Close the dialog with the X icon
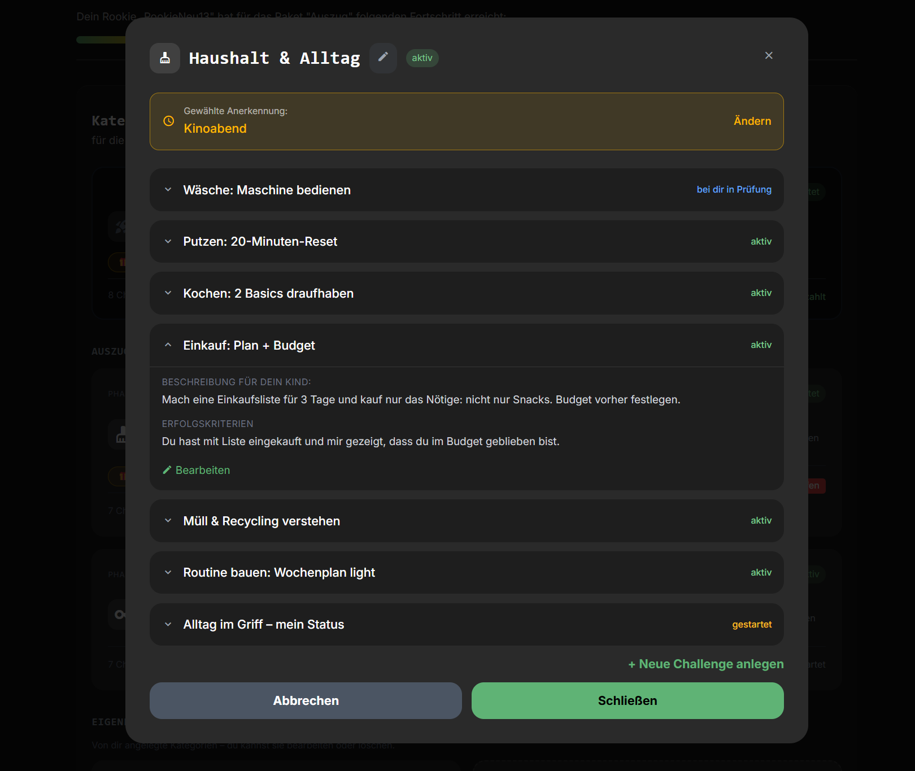915x771 pixels. (769, 55)
